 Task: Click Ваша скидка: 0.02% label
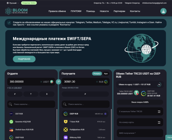pos(140,102)
